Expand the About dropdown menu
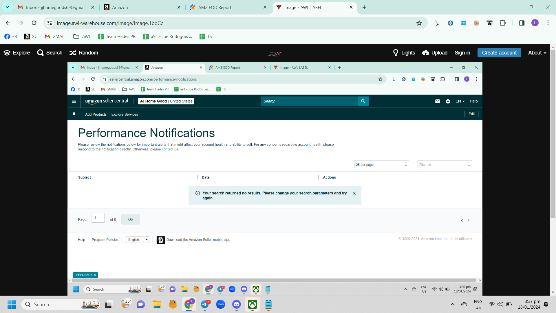 (537, 53)
